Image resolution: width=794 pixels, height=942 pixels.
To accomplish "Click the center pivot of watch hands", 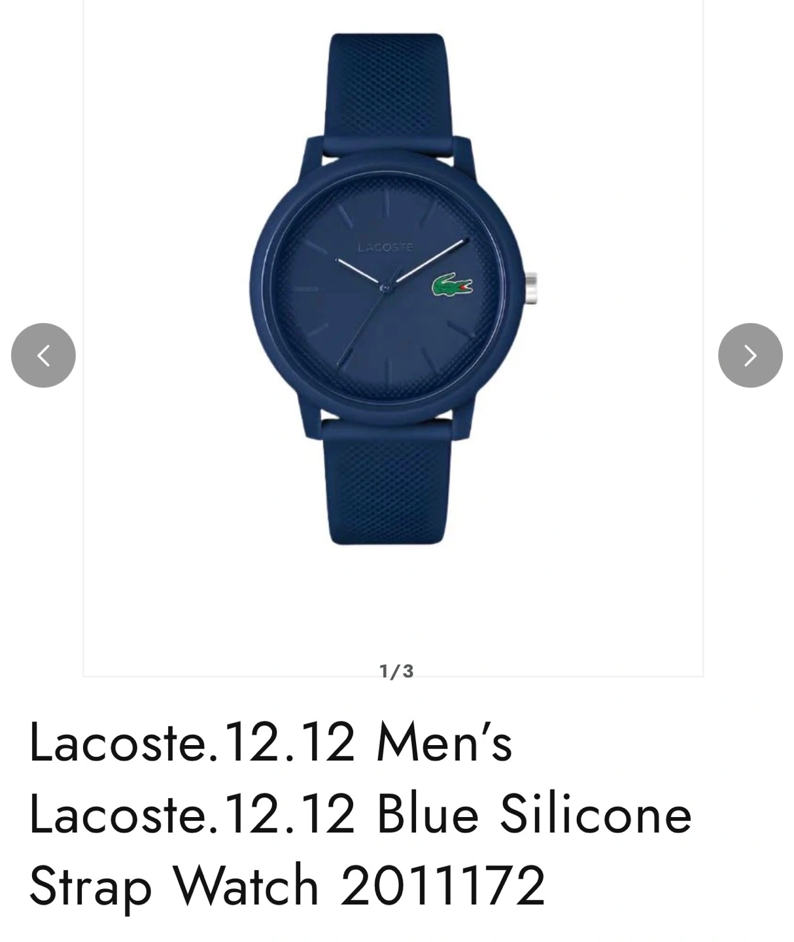I will pos(386,287).
